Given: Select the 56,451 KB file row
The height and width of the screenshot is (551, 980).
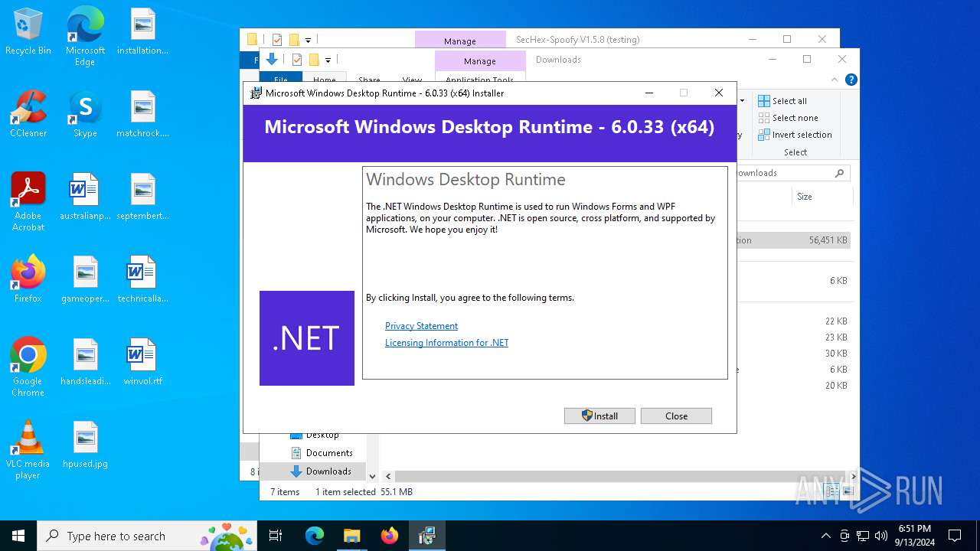Looking at the screenshot, I should 793,240.
